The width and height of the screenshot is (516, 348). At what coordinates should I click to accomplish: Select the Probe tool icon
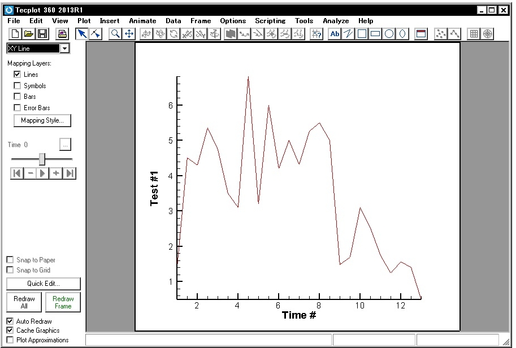pyautogui.click(x=316, y=33)
